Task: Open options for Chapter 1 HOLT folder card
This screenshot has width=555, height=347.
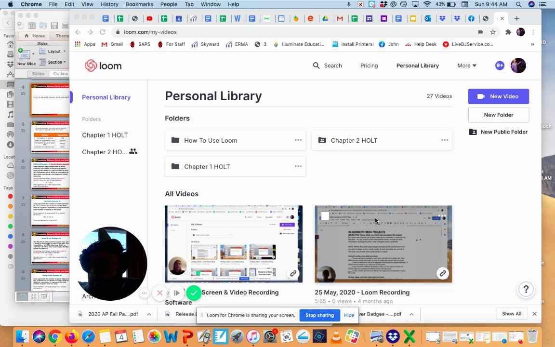Action: (298, 166)
